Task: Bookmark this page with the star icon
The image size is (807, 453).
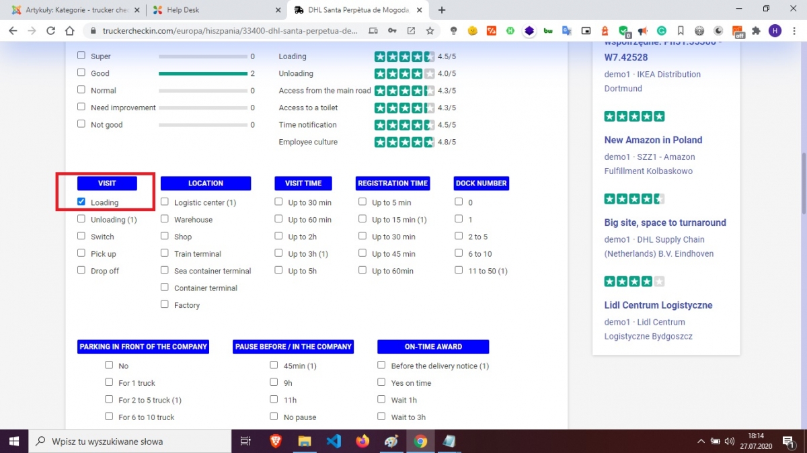Action: 430,31
